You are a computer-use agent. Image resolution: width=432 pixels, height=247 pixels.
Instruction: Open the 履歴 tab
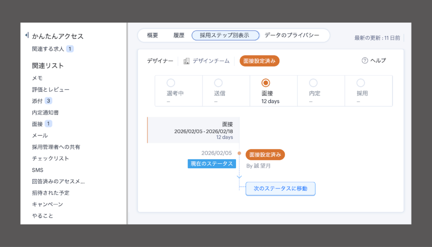pyautogui.click(x=178, y=35)
